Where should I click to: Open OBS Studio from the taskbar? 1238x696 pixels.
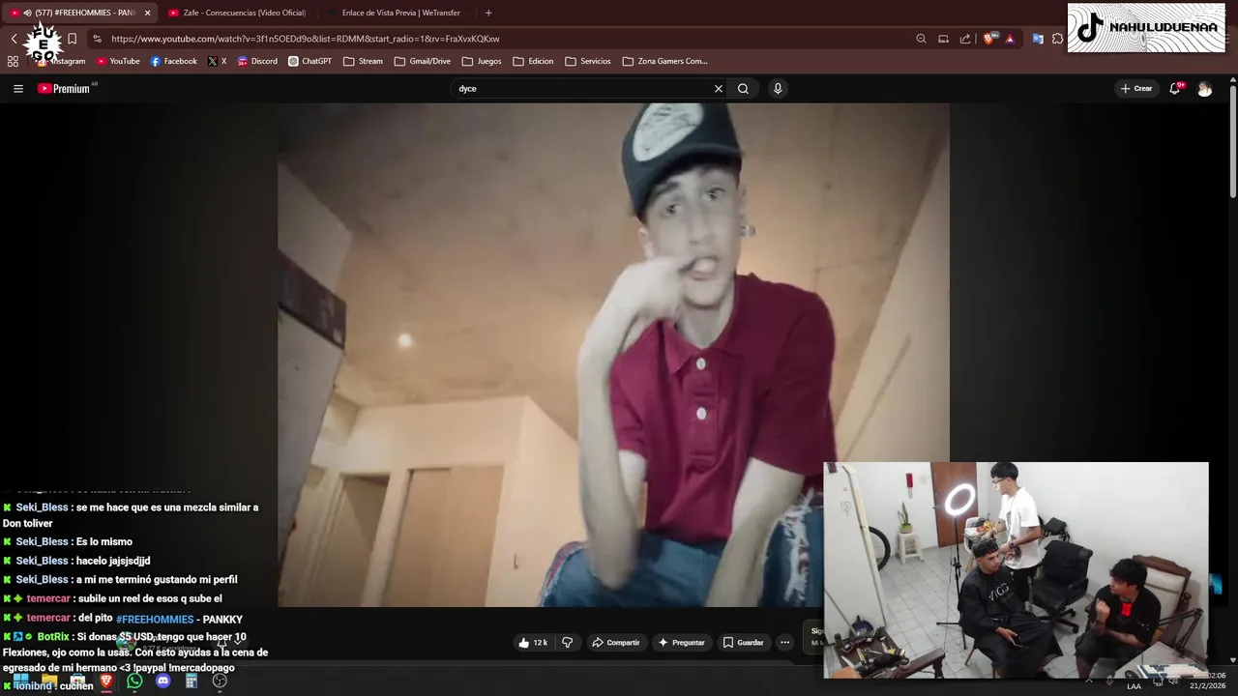pos(220,681)
